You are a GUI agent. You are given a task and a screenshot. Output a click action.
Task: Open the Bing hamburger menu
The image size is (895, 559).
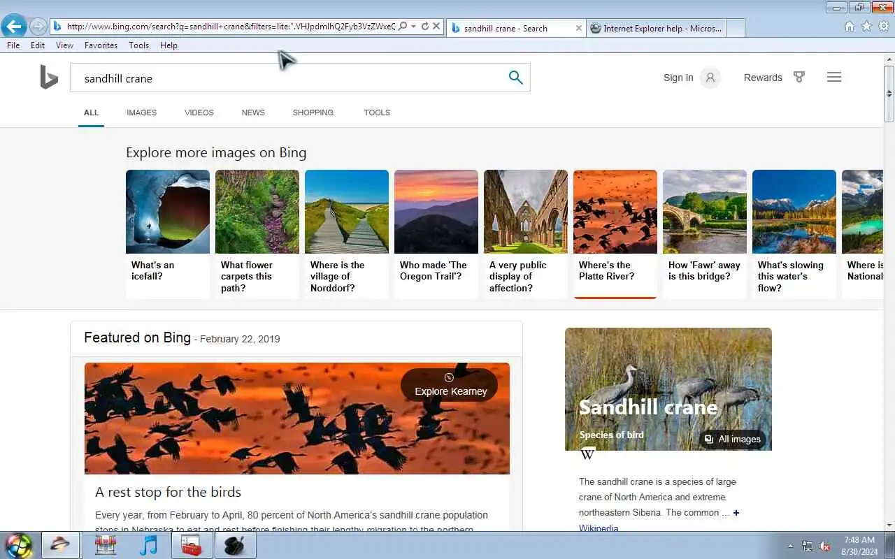tap(834, 77)
